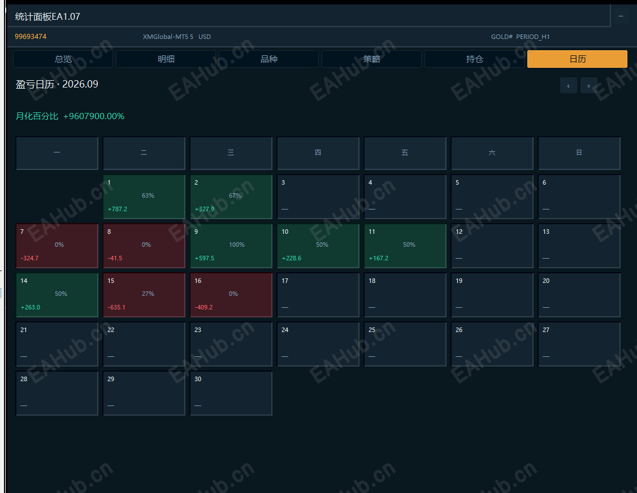637x493 pixels.
Task: Select empty day 21 cell
Action: pos(57,344)
